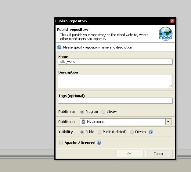The image size is (191, 172).
Task: Select Public visibility option
Action: click(82, 132)
